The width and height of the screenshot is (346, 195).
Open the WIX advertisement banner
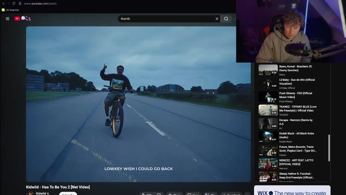pyautogui.click(x=292, y=190)
